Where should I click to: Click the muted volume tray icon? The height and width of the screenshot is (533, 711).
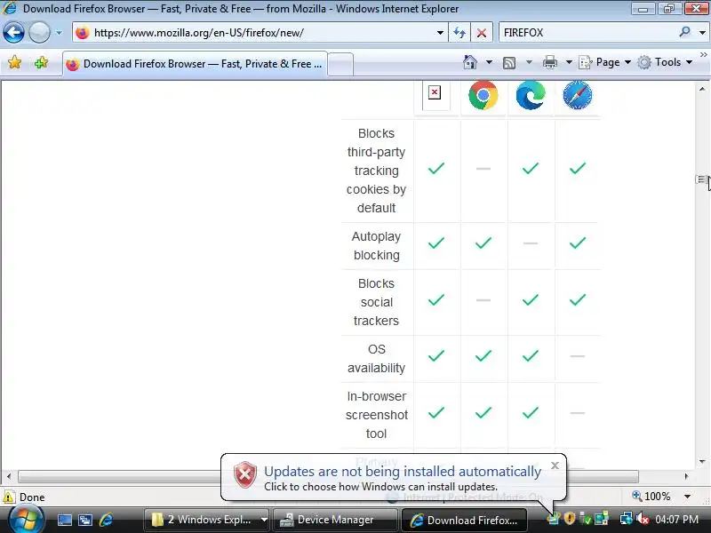(643, 519)
